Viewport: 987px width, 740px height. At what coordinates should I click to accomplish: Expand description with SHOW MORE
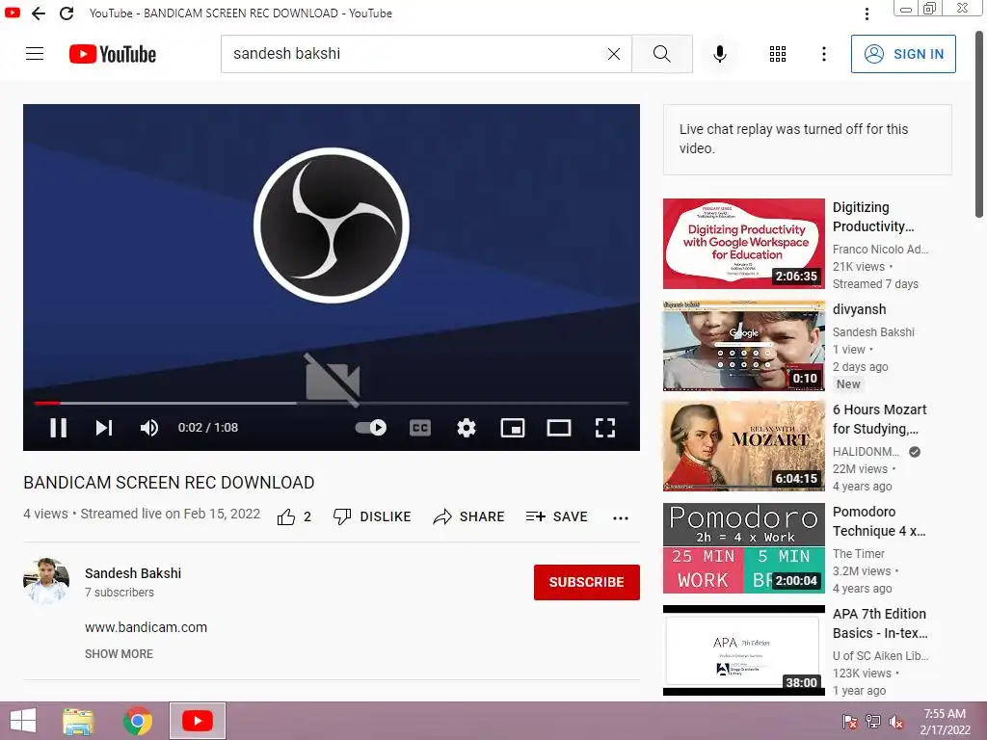pos(119,654)
